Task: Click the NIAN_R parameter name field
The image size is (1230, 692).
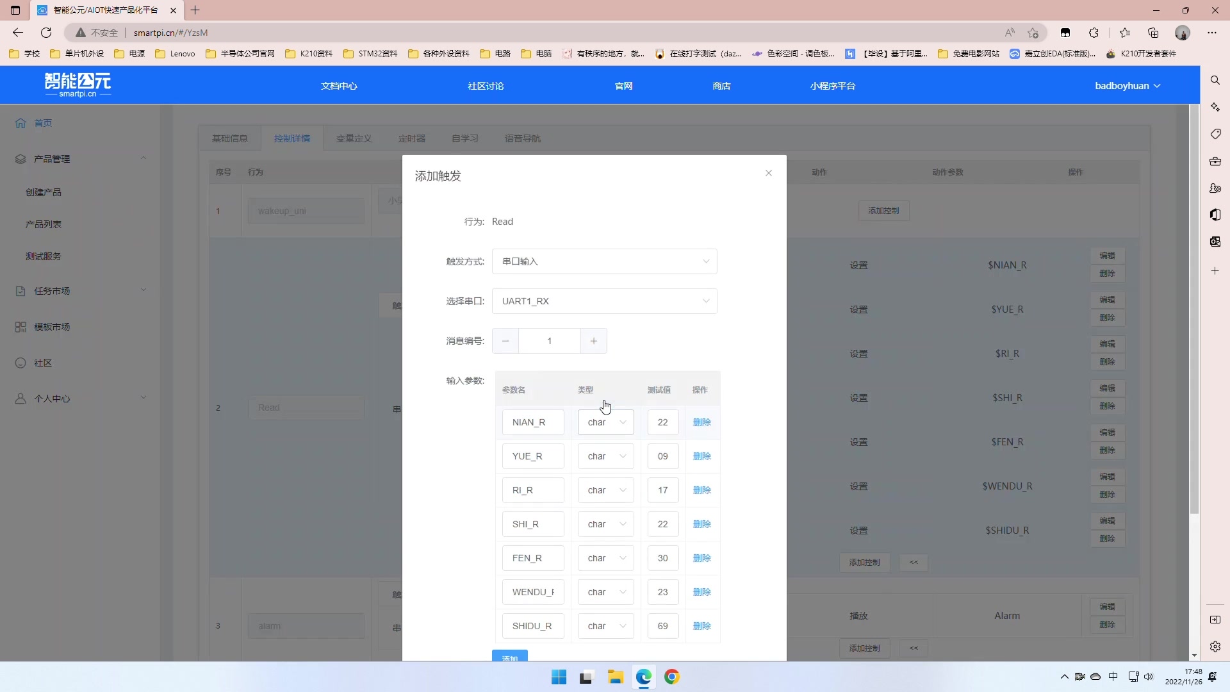Action: (x=533, y=422)
